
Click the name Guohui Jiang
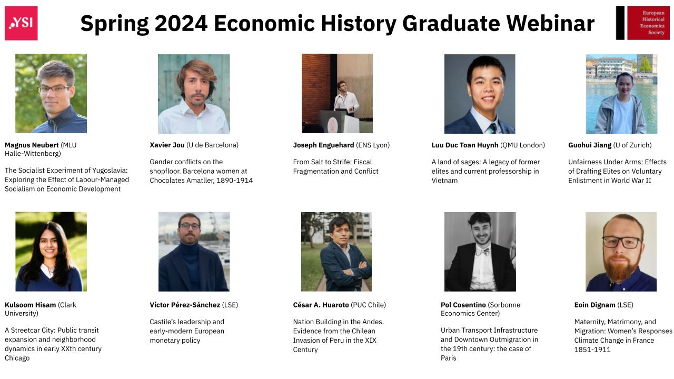[590, 145]
